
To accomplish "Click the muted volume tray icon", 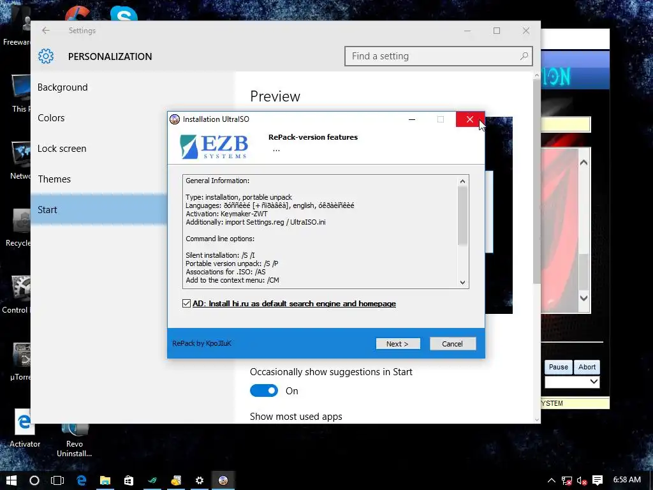I will coord(582,481).
